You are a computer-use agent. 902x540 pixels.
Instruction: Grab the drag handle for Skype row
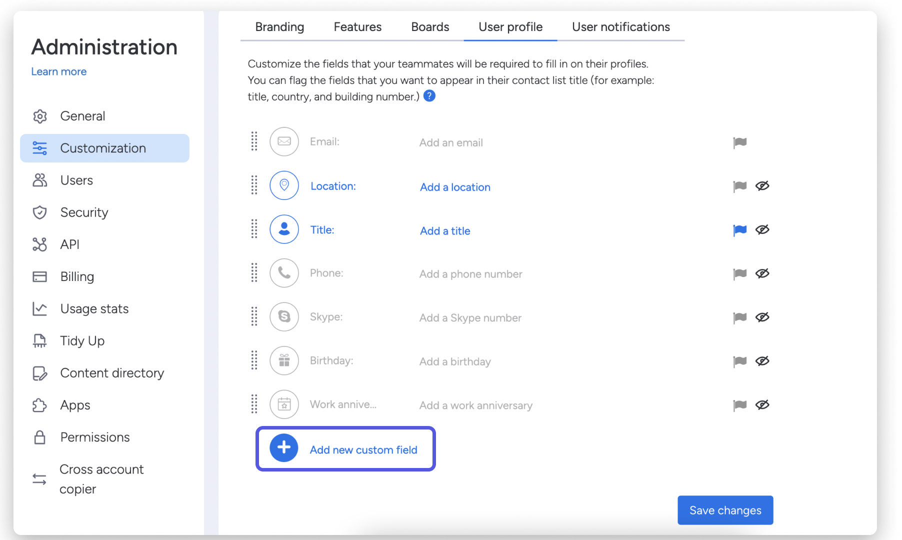coord(254,317)
